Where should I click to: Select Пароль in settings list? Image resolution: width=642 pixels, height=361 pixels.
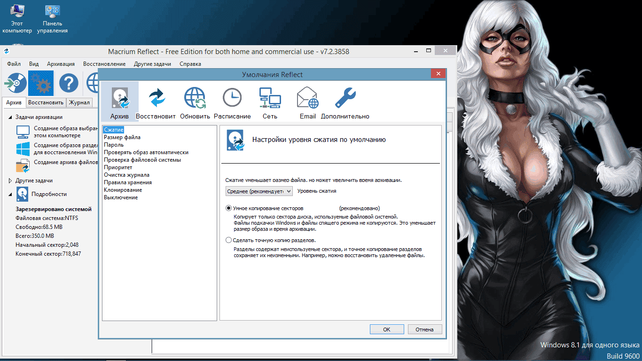click(114, 145)
